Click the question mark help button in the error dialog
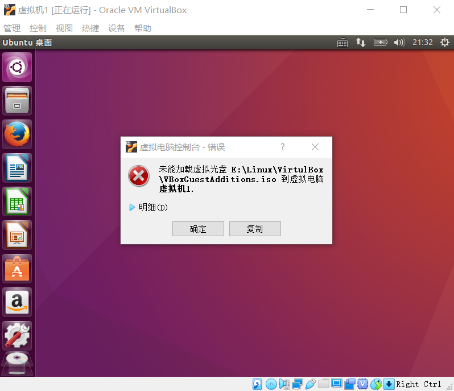The width and height of the screenshot is (454, 391). coord(283,147)
